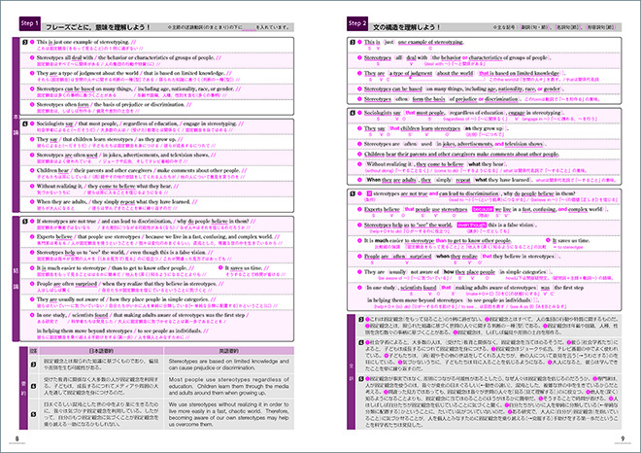This screenshot has height=453, width=641.
Task: Select "It saves us time." in Step 2
Action: [571, 241]
